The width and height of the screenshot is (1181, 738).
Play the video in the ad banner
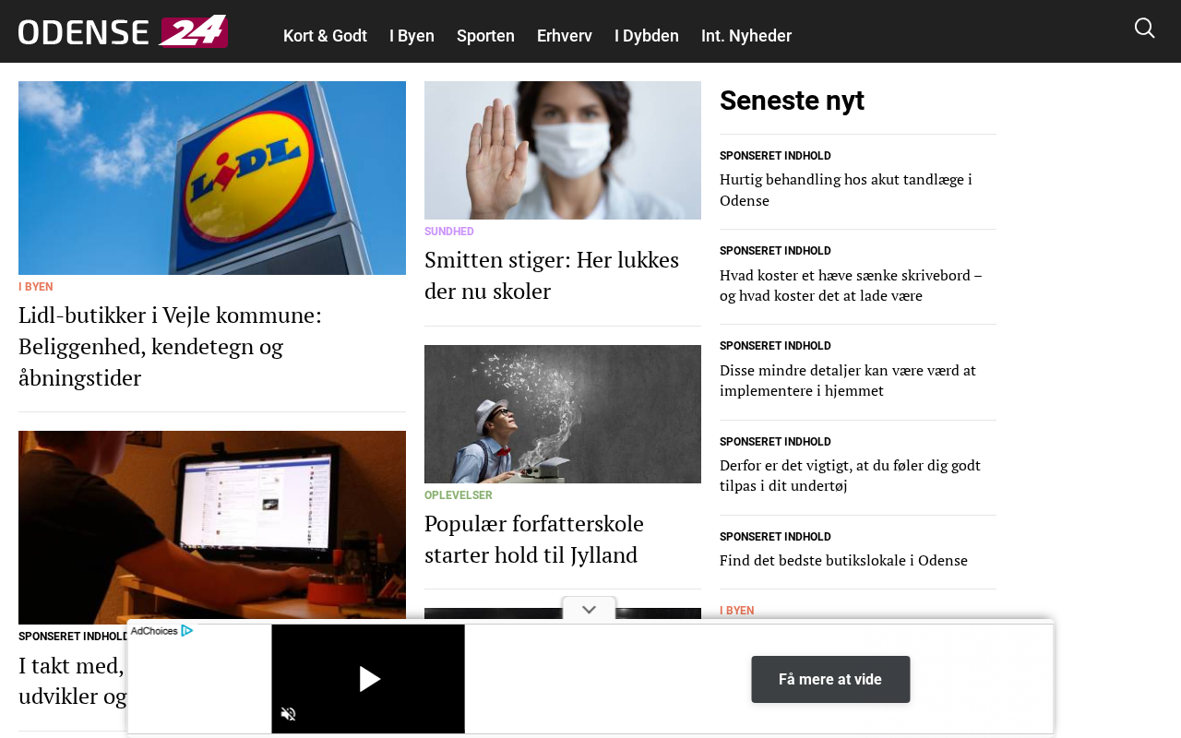[369, 679]
